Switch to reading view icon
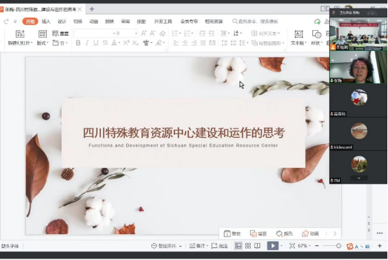388x260 pixels. pos(257,246)
